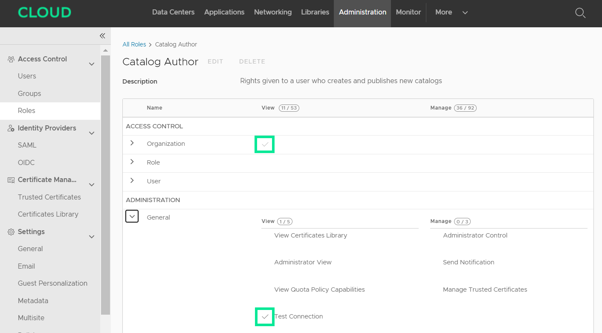The image size is (602, 333).
Task: Click the View Certificates Library right
Action: pos(310,235)
